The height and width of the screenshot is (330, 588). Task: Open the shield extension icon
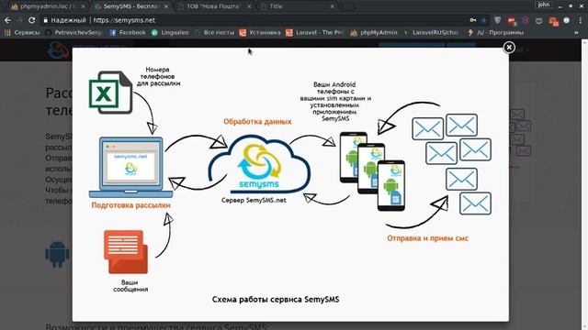coord(498,20)
